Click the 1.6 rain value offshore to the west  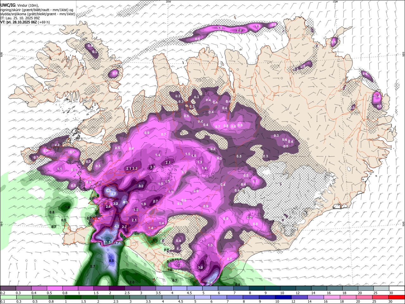point(67,207)
